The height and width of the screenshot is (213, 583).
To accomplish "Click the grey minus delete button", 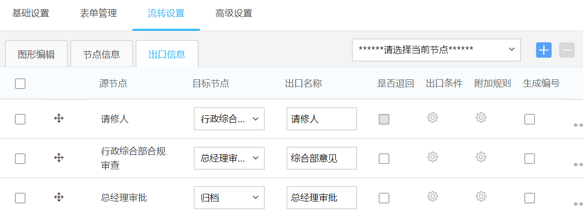I will (x=567, y=50).
